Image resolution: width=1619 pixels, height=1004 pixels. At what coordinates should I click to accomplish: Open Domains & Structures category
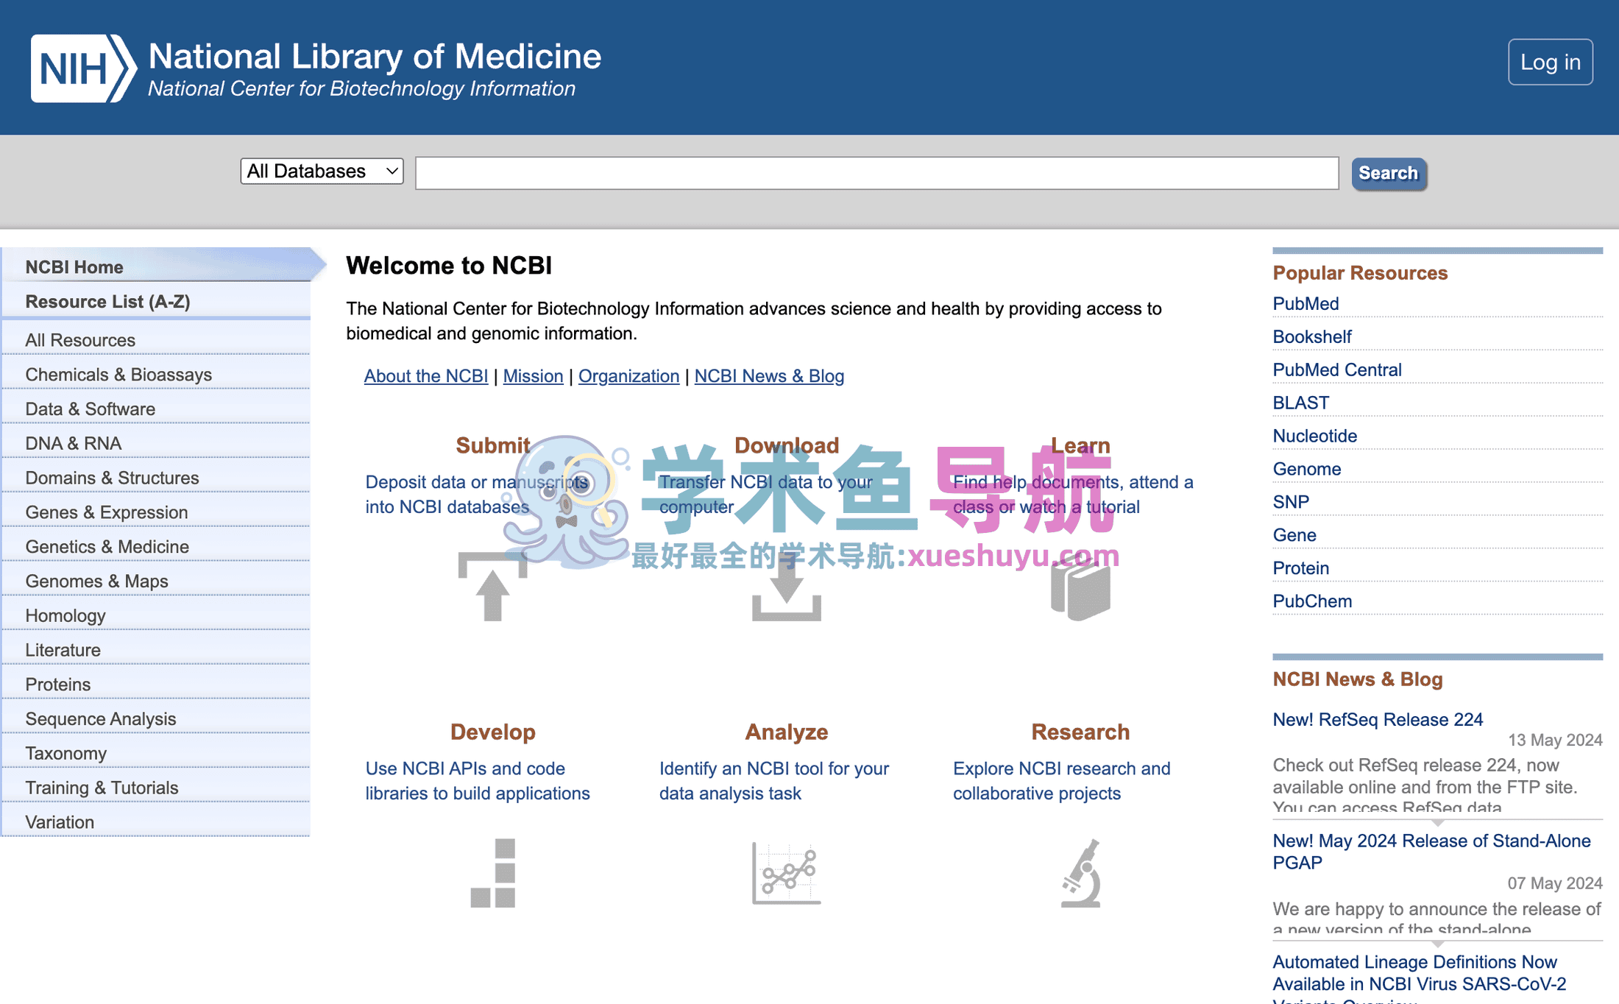tap(156, 478)
